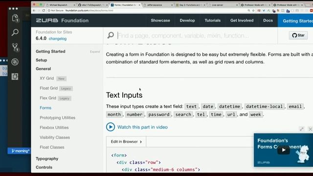Close the floating video popup
Image resolution: width=313 pixels, height=176 pixels.
click(x=310, y=129)
